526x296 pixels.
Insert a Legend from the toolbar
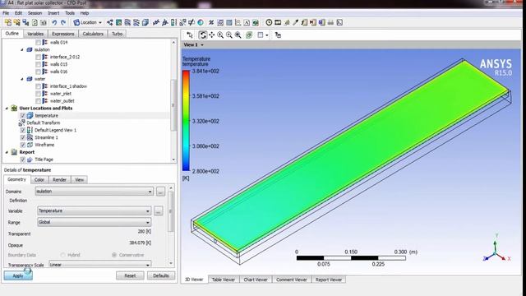pos(173,22)
